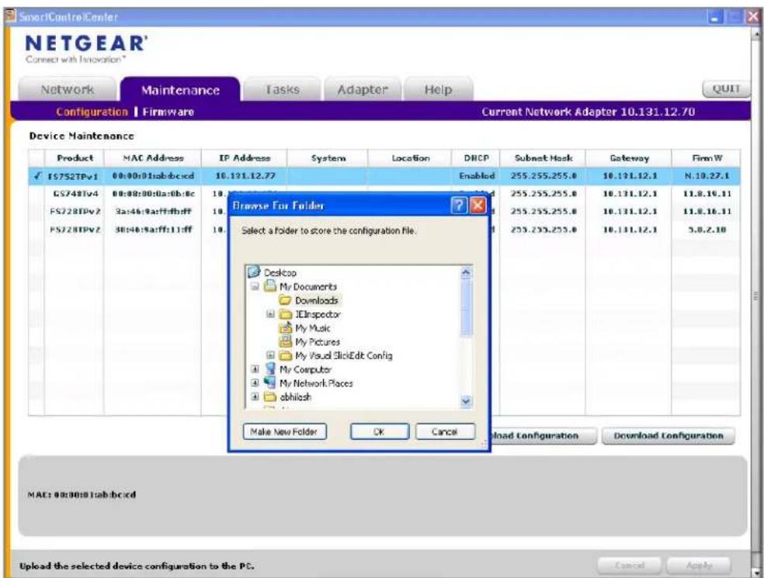
Task: Select the Maintenance tab
Action: pyautogui.click(x=180, y=90)
